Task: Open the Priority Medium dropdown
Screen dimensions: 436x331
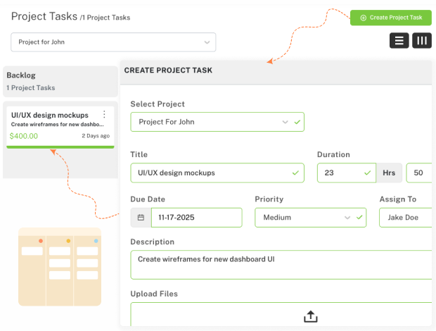Action: click(310, 218)
